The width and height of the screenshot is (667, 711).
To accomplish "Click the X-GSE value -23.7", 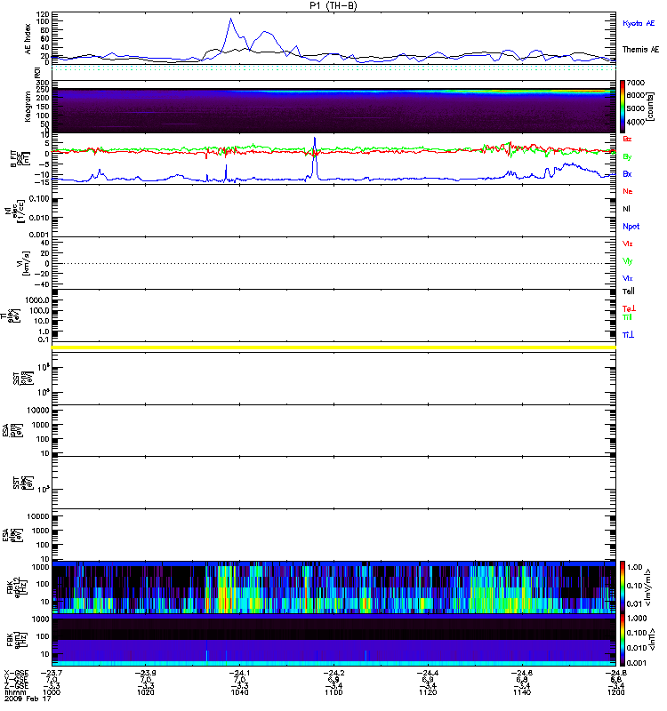I will pyautogui.click(x=52, y=673).
